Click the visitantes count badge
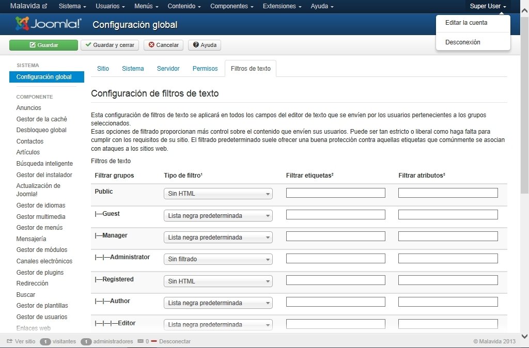 45,342
